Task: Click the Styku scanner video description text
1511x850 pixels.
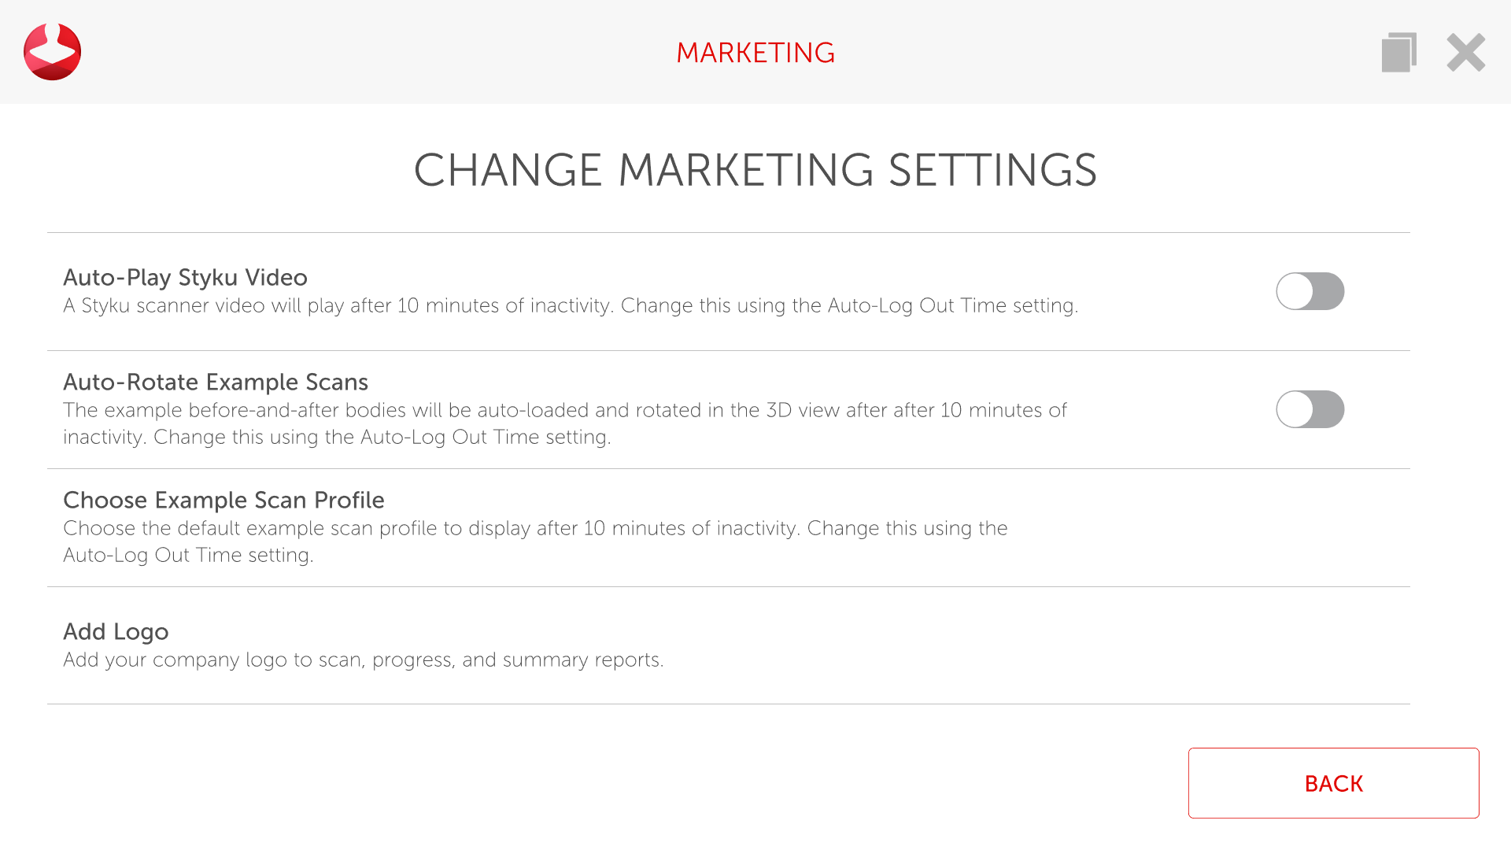Action: (571, 306)
